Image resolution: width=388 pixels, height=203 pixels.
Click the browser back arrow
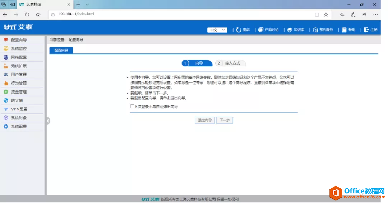point(5,15)
